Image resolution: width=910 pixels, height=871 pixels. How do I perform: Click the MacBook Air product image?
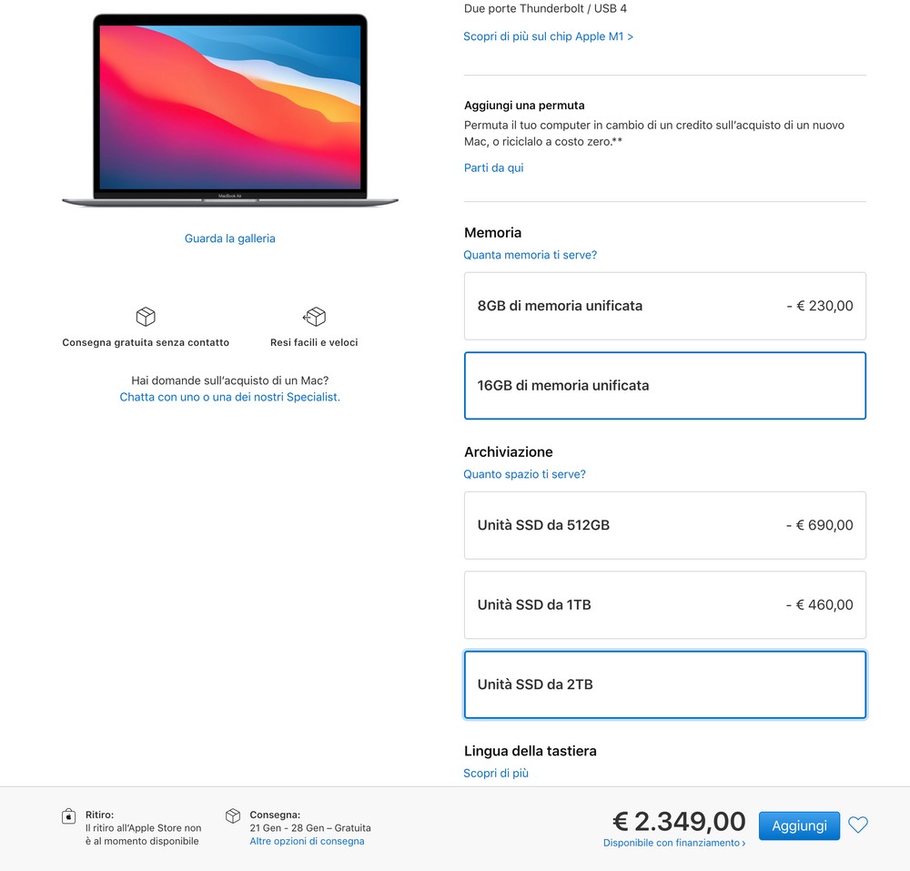click(x=230, y=110)
